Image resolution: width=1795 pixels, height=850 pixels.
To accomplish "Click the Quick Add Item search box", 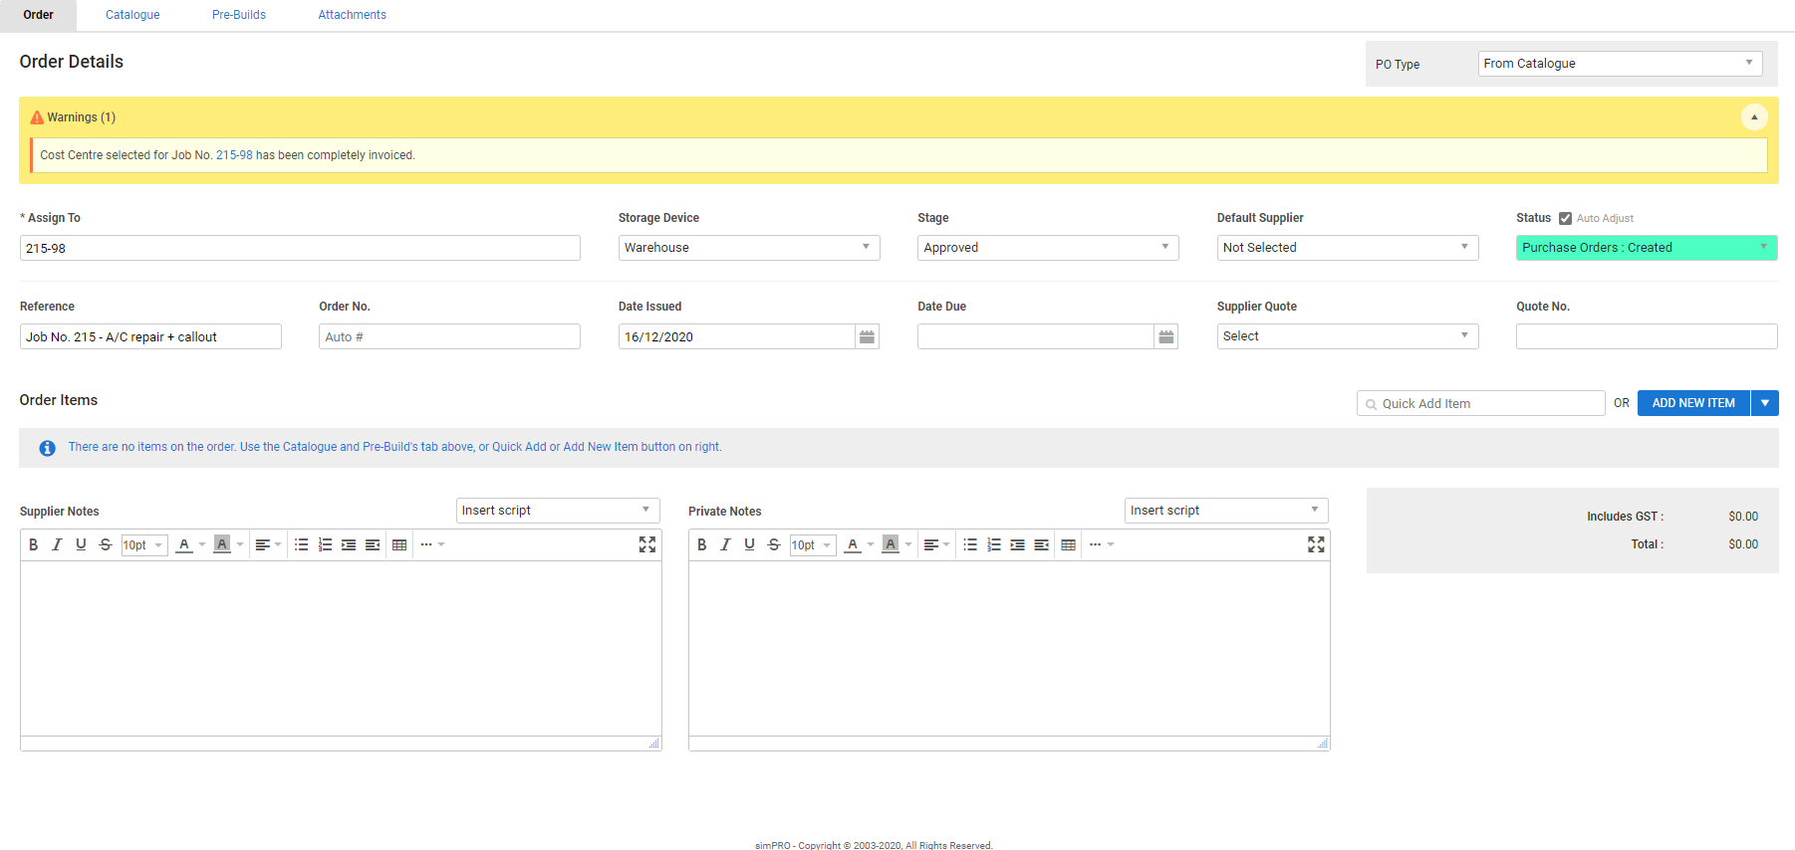I will coord(1480,403).
